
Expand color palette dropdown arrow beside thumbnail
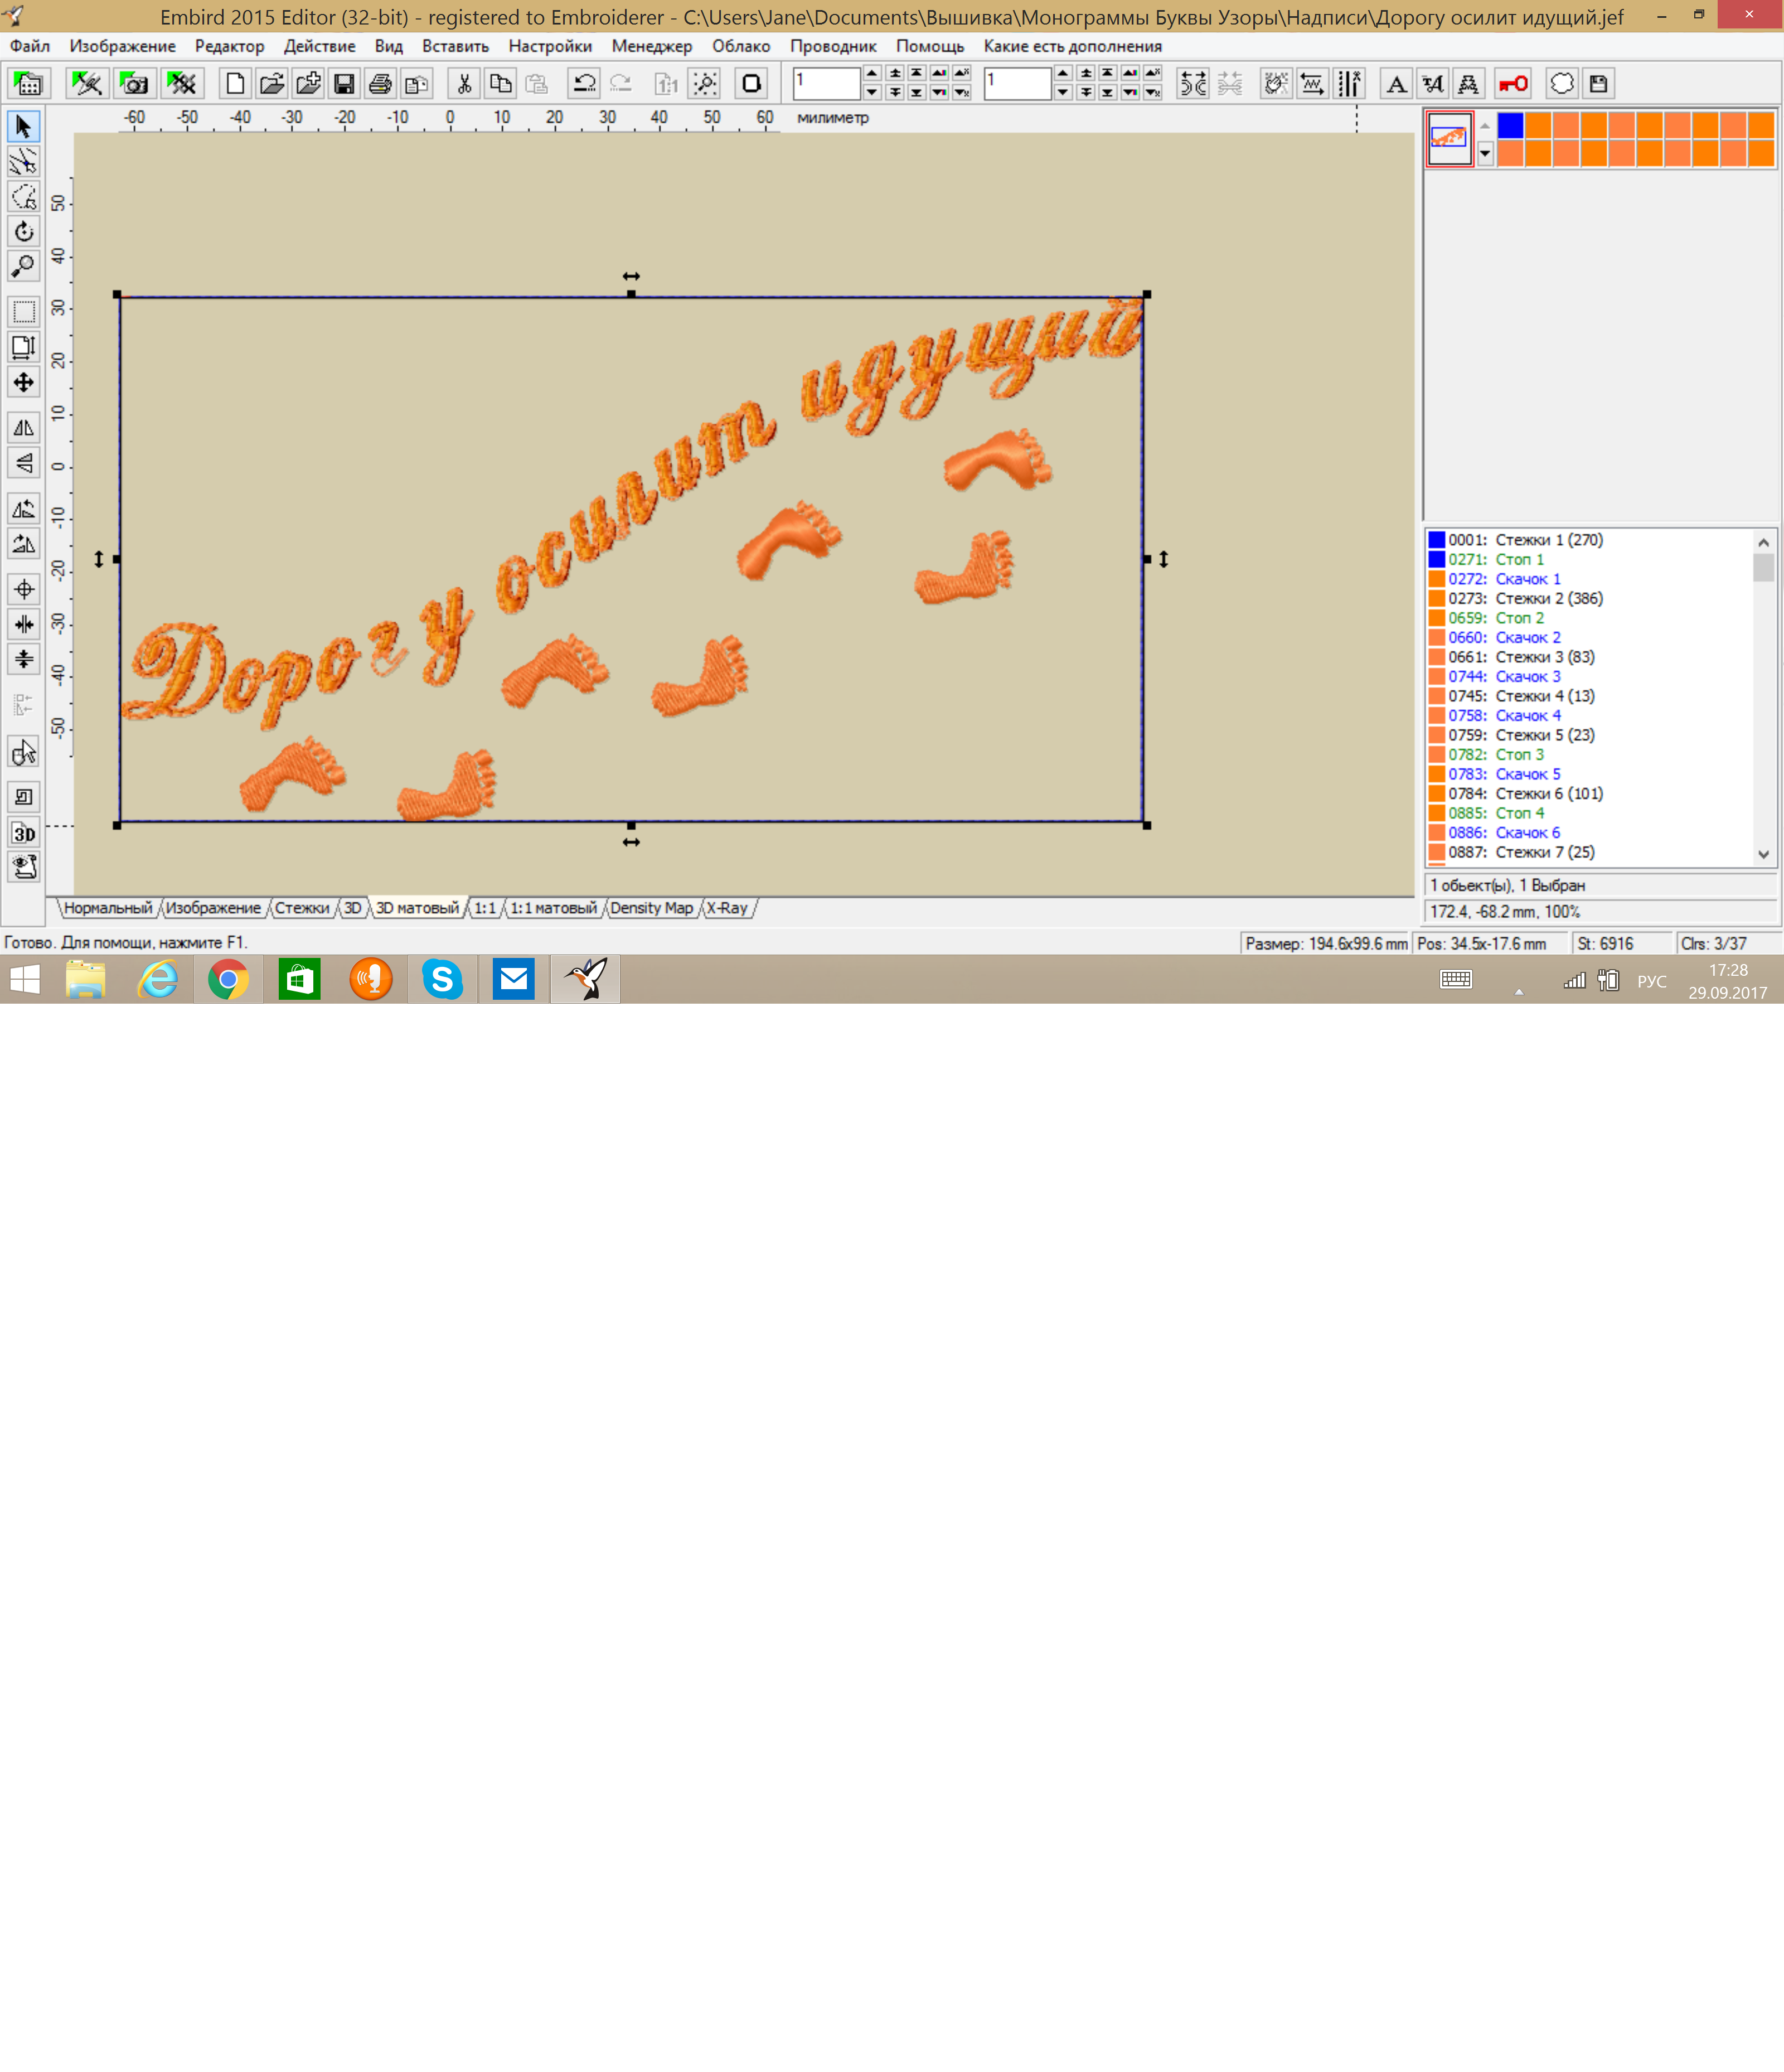click(x=1485, y=153)
